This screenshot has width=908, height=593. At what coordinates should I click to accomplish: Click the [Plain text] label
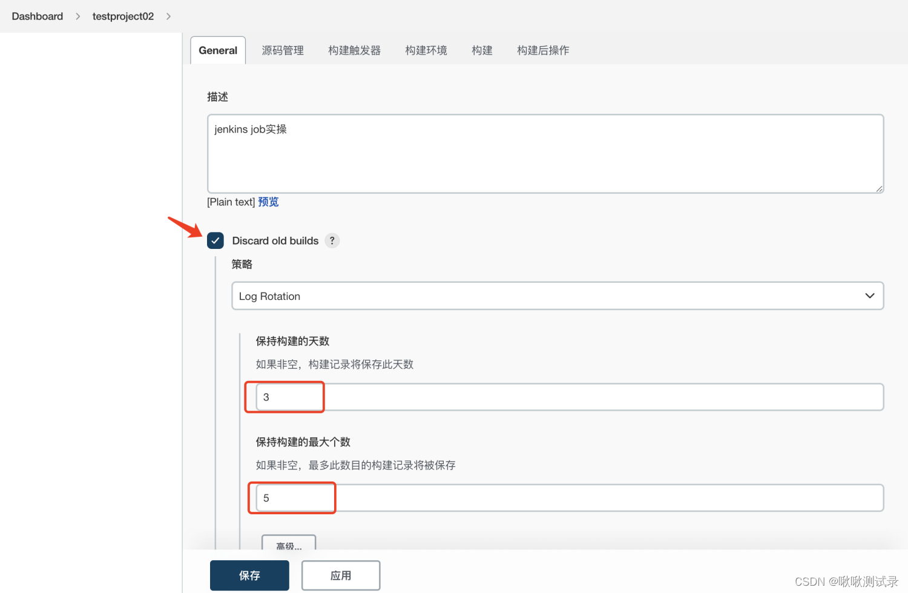(231, 202)
